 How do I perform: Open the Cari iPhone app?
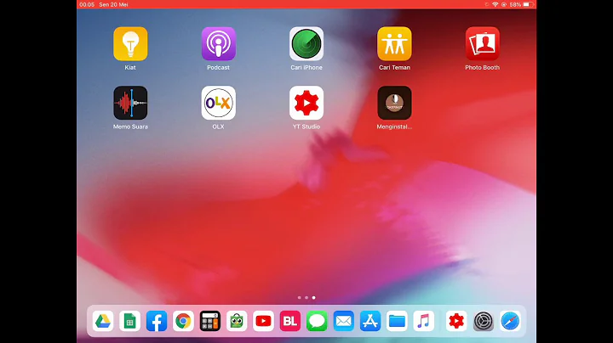(x=306, y=43)
